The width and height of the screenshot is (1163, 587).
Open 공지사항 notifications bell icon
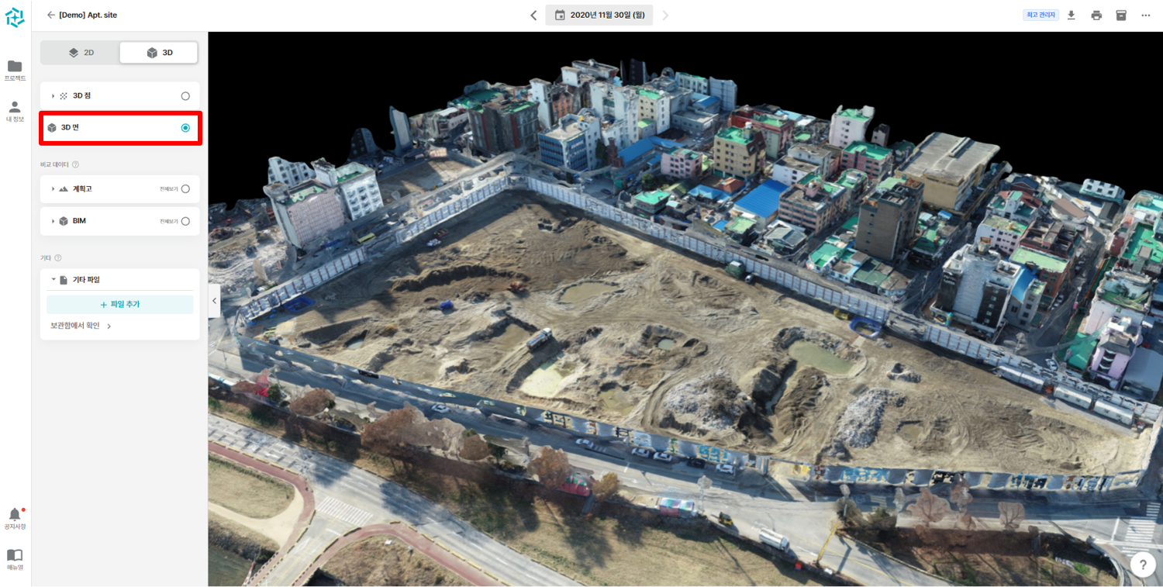pos(15,513)
